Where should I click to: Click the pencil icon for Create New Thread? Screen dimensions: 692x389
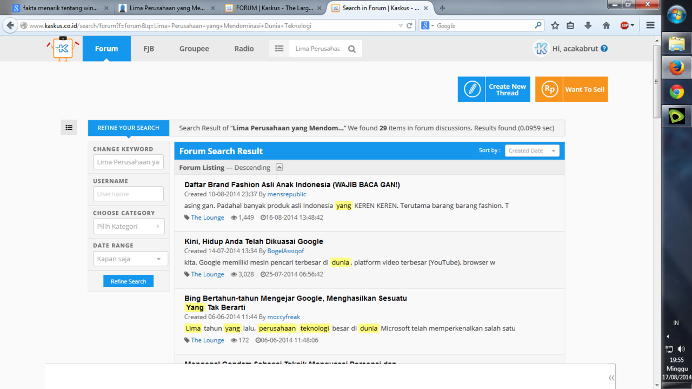[472, 89]
